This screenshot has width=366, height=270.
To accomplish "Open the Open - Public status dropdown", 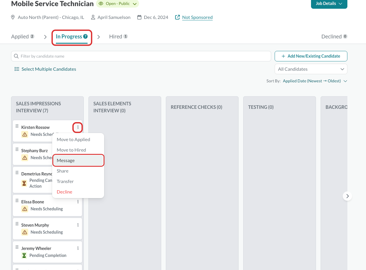I will pyautogui.click(x=118, y=4).
